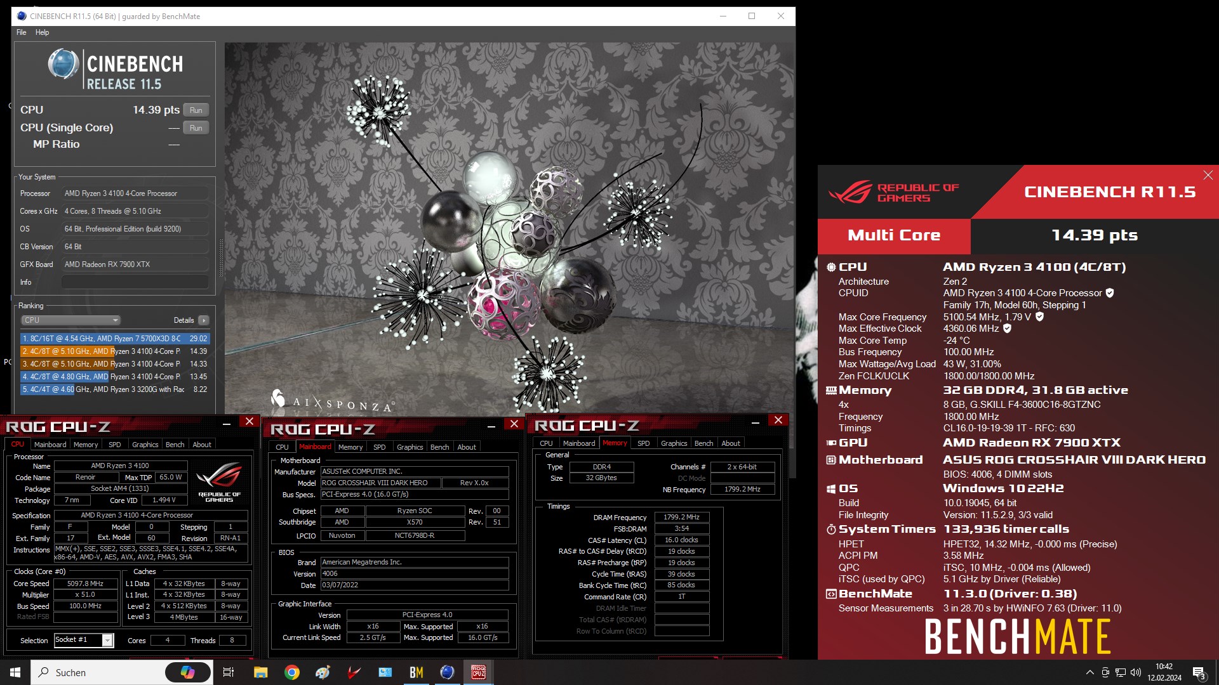Viewport: 1219px width, 685px height.
Task: Open SPD tab in the CPU-Z window showing Timings
Action: (x=643, y=443)
